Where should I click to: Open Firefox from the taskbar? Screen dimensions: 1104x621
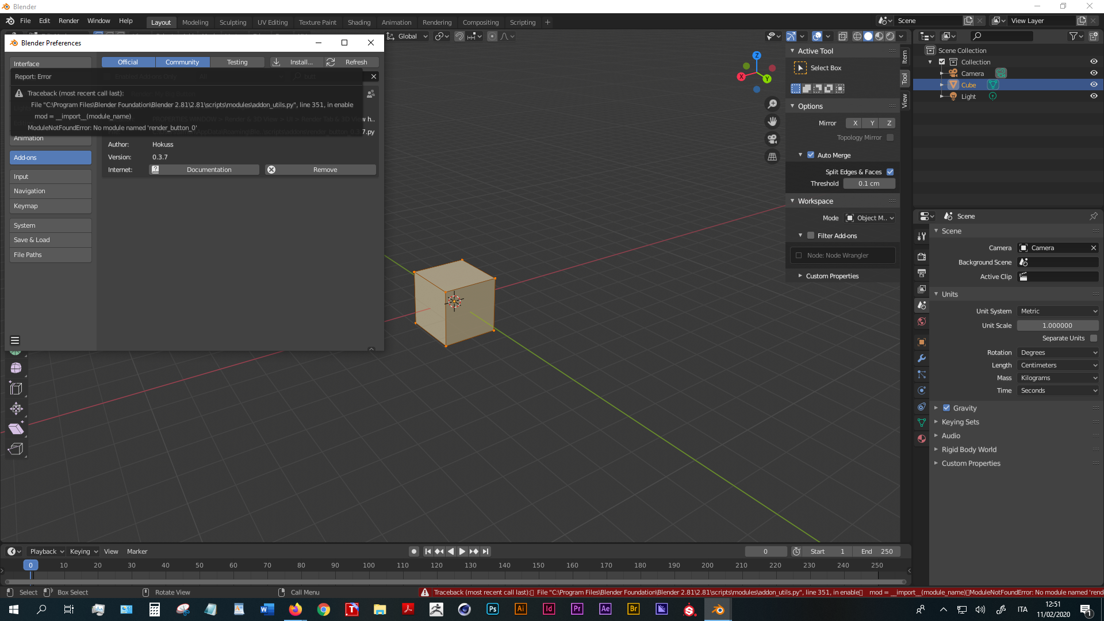pyautogui.click(x=296, y=609)
